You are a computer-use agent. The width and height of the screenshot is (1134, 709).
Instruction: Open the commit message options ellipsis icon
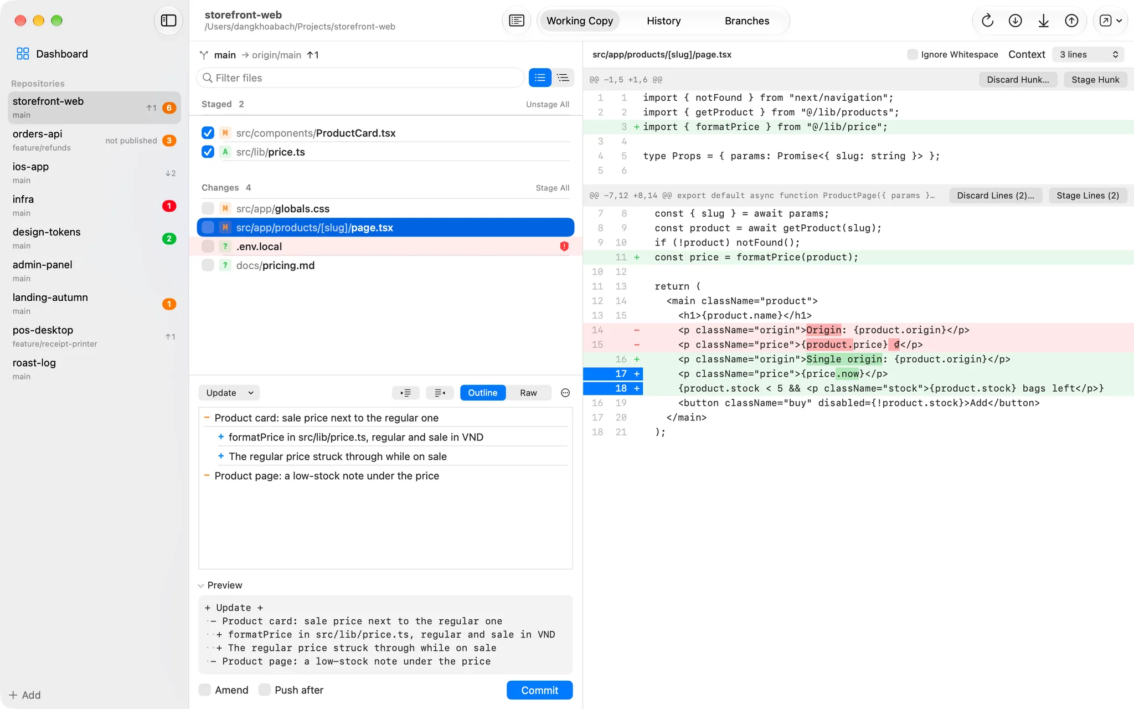[565, 393]
